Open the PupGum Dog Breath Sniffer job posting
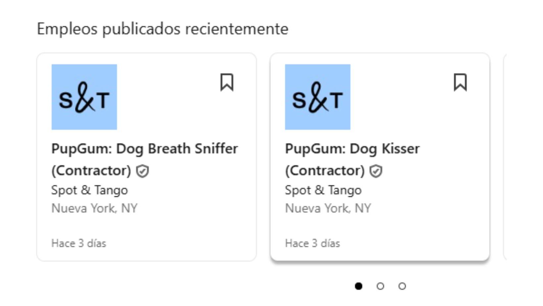 (144, 149)
